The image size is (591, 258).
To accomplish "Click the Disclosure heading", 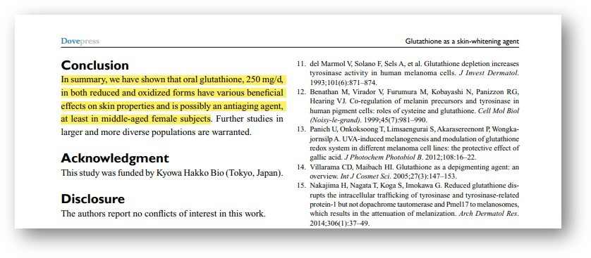I will click(92, 199).
